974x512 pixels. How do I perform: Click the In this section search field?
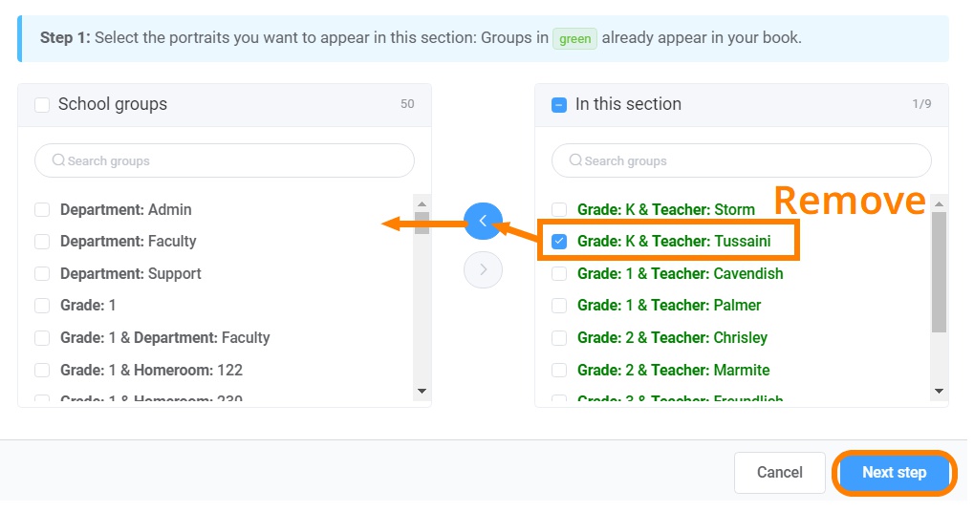click(742, 160)
